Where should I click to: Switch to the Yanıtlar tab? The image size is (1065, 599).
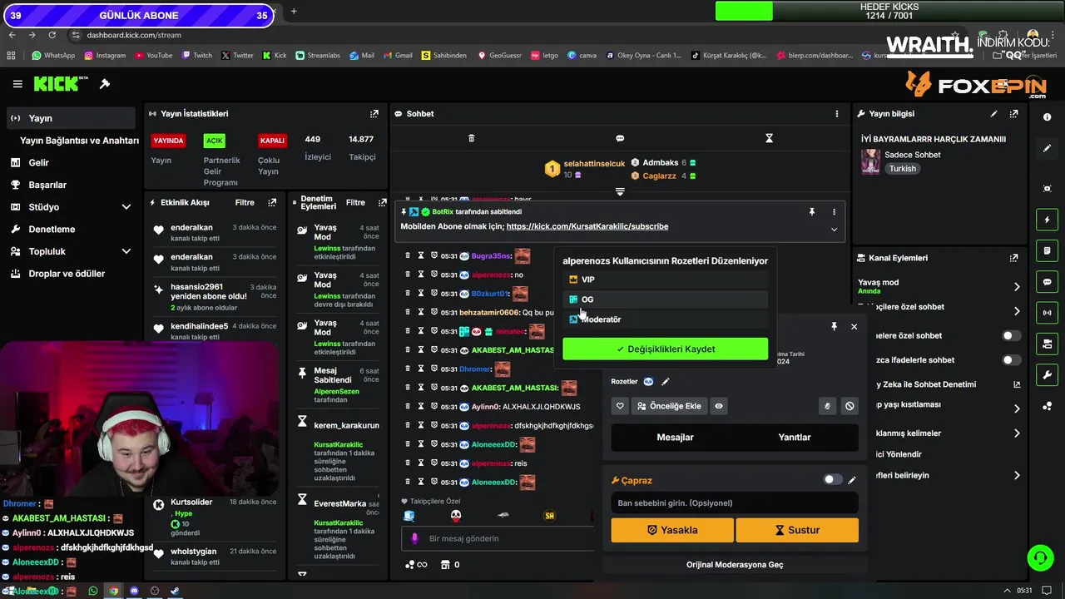click(x=795, y=437)
